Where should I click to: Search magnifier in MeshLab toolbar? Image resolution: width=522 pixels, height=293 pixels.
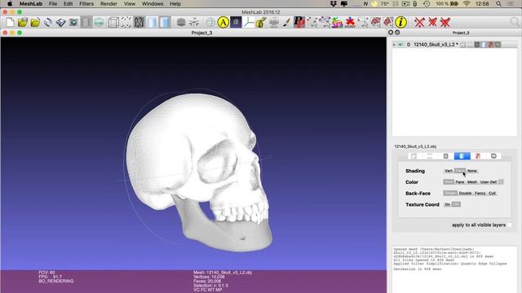tap(515, 22)
